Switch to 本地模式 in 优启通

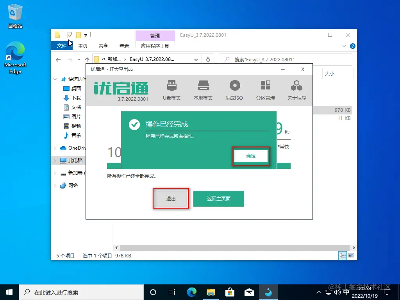[x=203, y=90]
